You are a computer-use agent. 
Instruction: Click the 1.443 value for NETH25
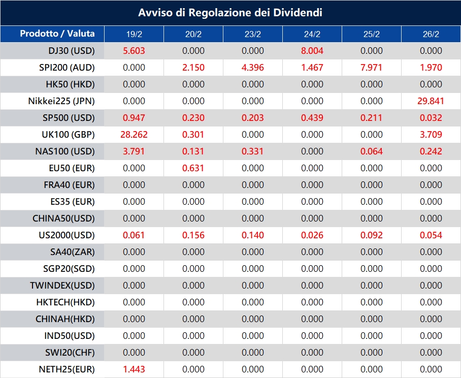pyautogui.click(x=133, y=369)
